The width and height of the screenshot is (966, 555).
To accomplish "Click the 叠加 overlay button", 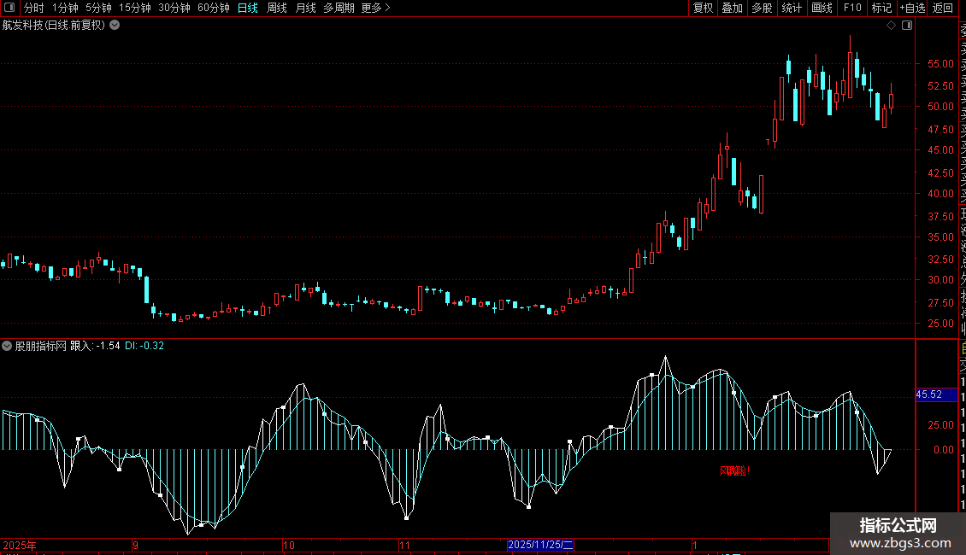I will [x=732, y=8].
